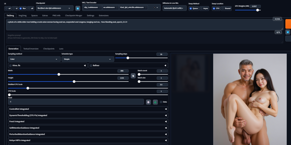Click the swap width and height icon
This screenshot has height=145, width=291.
pyautogui.click(x=133, y=76)
